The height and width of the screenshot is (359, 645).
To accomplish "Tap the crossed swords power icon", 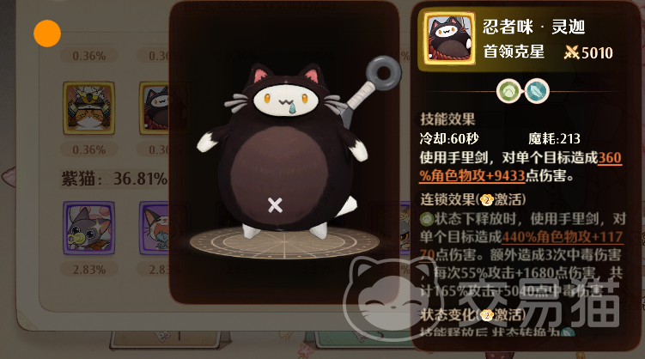I will pos(571,52).
